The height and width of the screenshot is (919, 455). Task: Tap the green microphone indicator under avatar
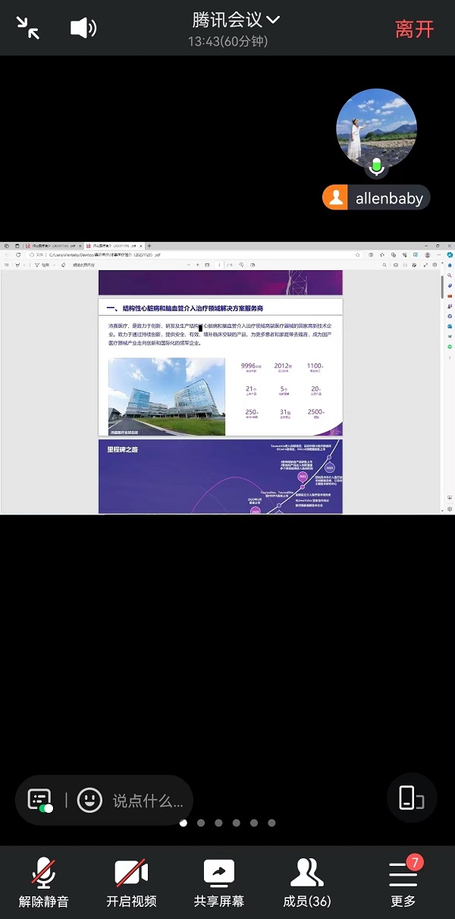tap(376, 166)
